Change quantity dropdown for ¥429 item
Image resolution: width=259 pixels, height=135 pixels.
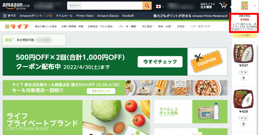(244, 118)
